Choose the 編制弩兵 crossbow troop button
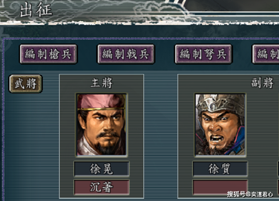The height and width of the screenshot is (201, 279). (203, 54)
